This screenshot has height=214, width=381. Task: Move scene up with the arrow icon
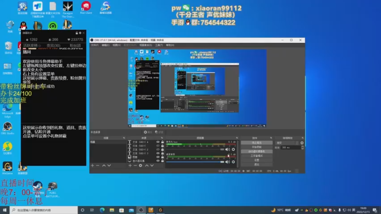(x=104, y=165)
